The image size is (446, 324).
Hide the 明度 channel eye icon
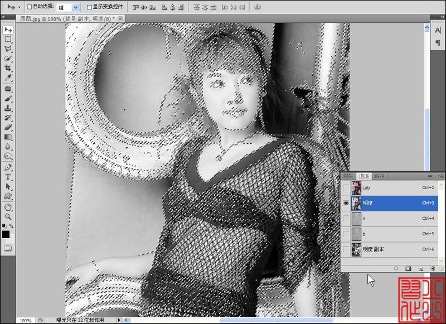(x=346, y=203)
